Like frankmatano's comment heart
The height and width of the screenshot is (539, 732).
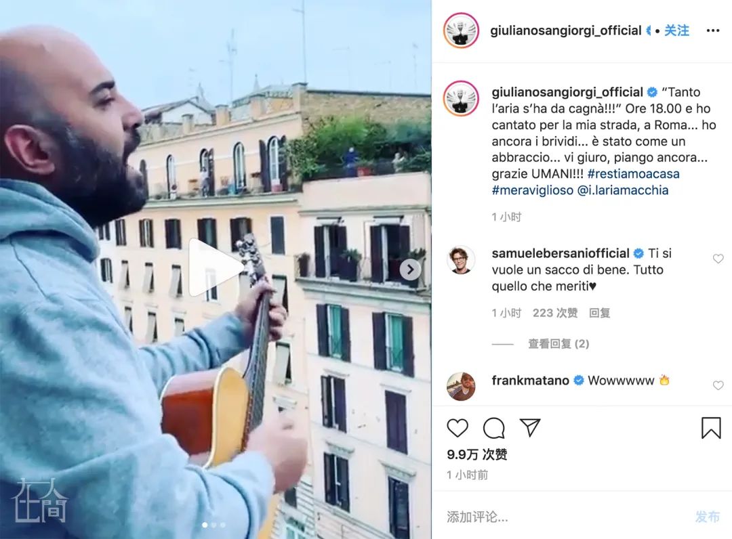coord(718,385)
